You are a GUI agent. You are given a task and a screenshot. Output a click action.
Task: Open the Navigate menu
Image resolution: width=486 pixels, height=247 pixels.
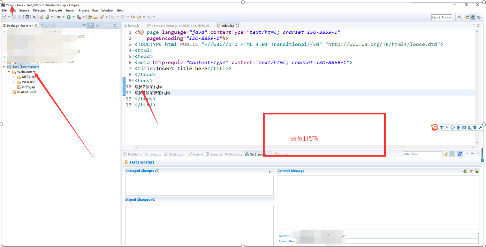[55, 10]
